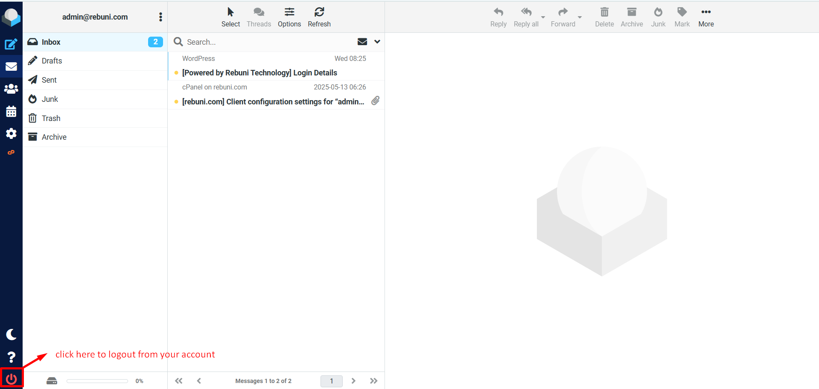Toggle unread filter envelope icon

tap(362, 42)
